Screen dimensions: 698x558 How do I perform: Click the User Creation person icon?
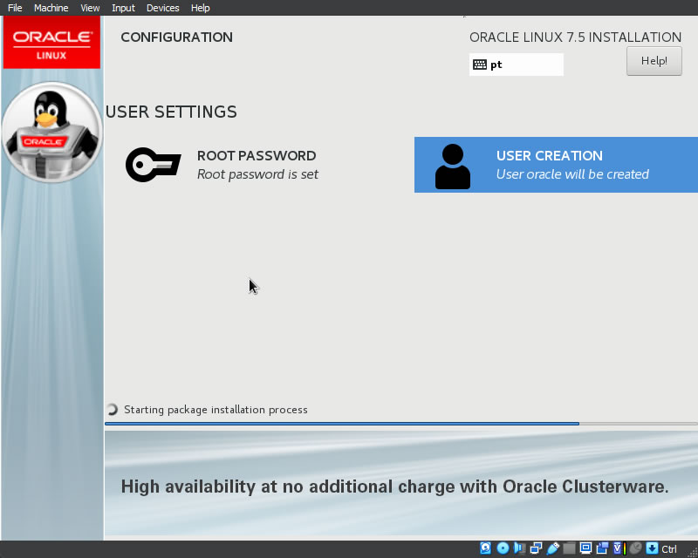coord(452,167)
